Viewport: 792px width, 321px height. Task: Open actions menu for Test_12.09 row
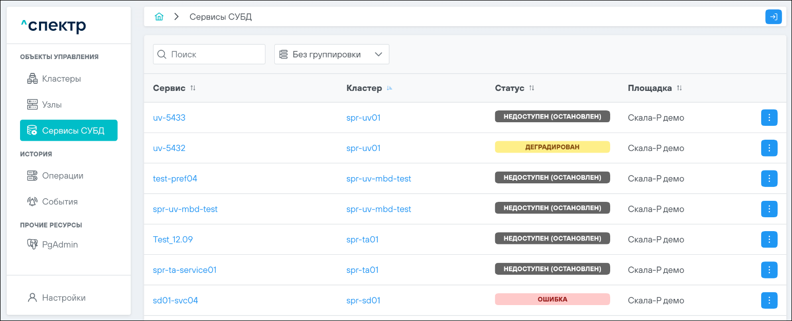point(769,239)
